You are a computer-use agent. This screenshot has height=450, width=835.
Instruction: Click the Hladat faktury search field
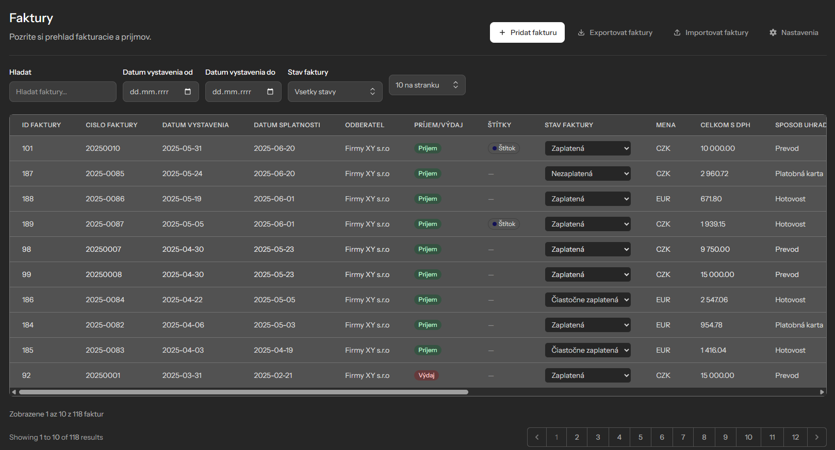[x=62, y=92]
